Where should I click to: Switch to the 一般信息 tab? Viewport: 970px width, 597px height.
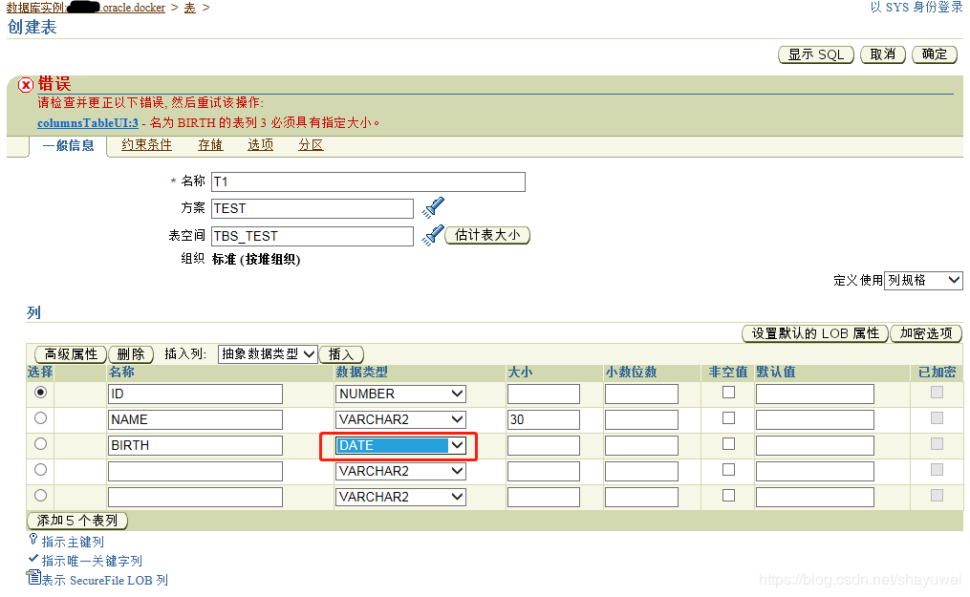pos(68,145)
